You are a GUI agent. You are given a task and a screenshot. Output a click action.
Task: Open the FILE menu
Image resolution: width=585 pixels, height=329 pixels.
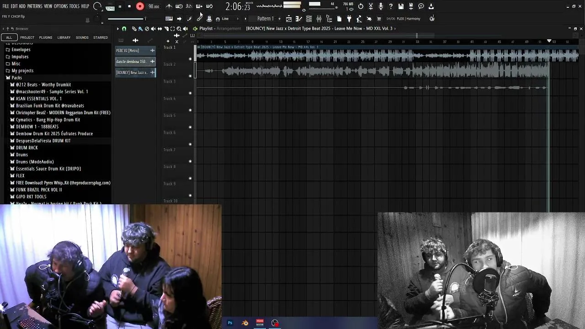(5, 6)
